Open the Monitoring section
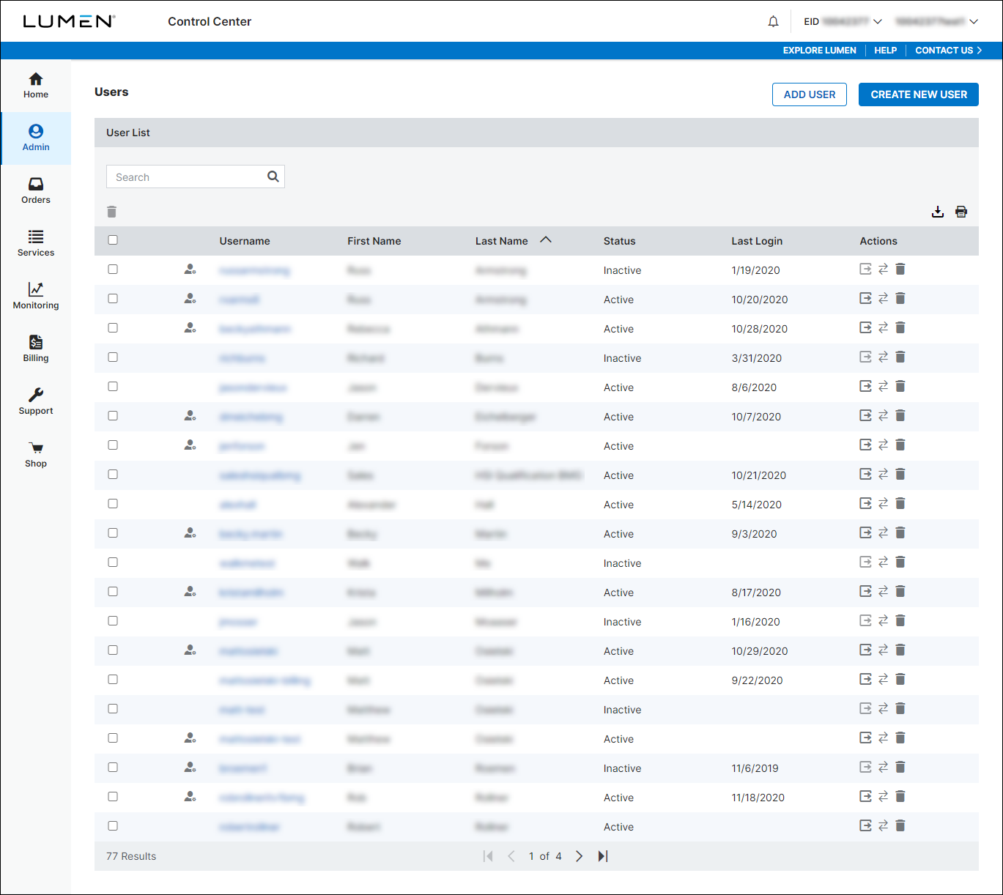 click(x=35, y=296)
